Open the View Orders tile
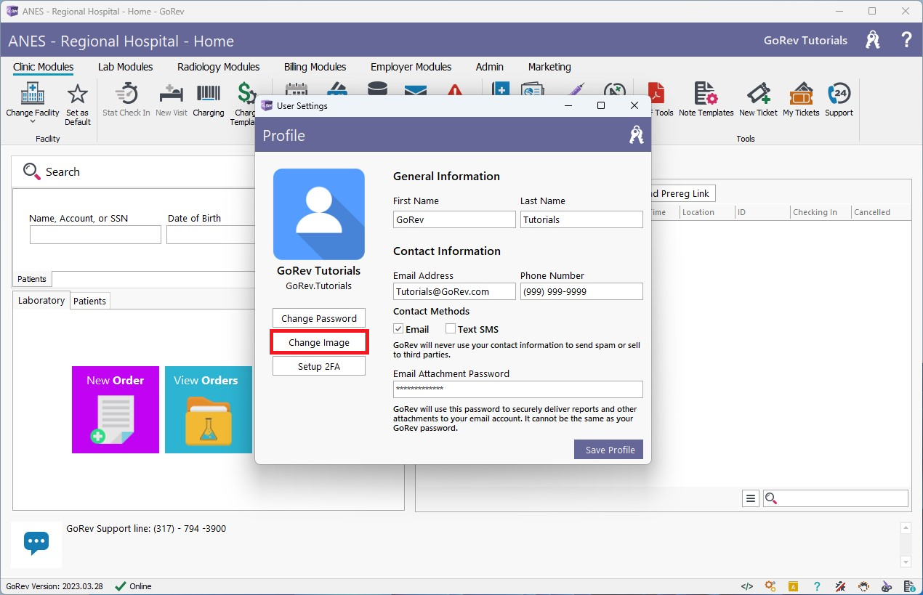 209,410
